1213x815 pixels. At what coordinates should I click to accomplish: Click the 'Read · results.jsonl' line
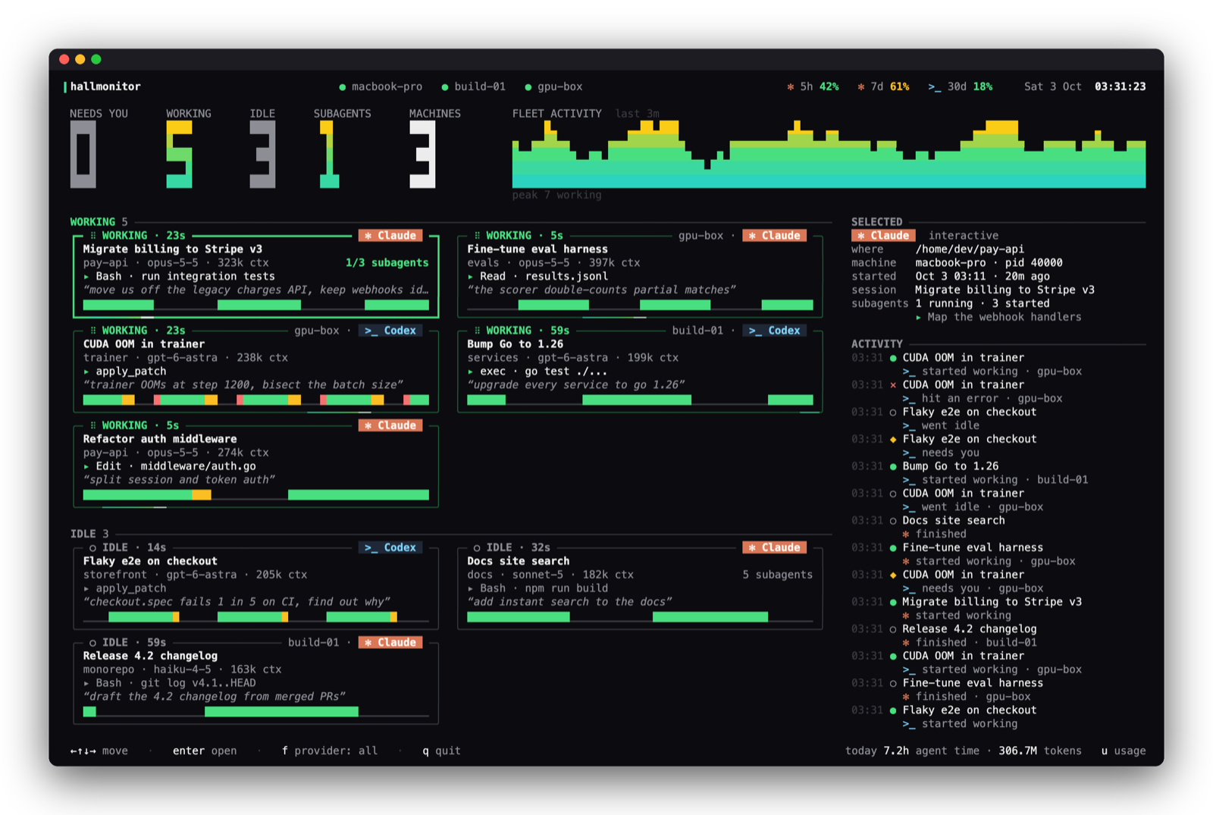point(538,277)
